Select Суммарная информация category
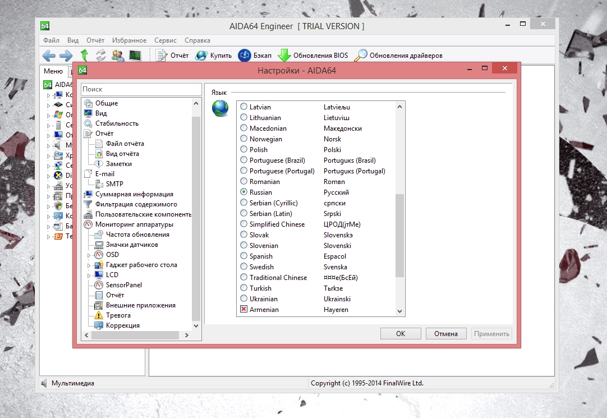 point(134,194)
